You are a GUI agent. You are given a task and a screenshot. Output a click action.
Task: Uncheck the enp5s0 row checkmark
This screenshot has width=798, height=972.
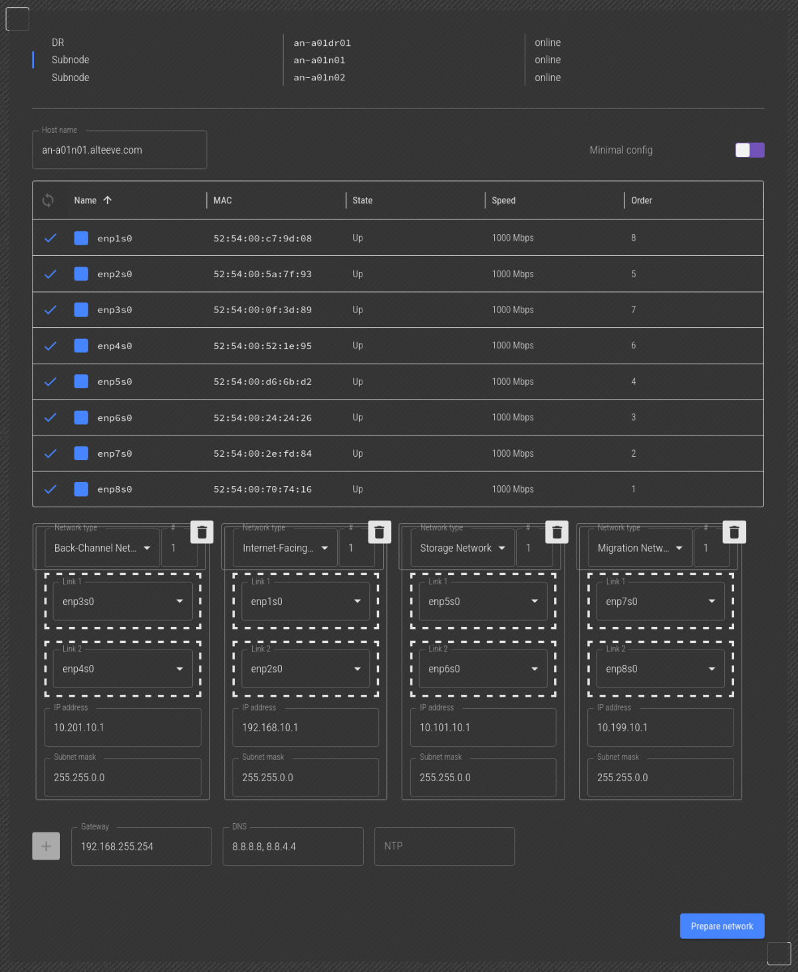click(51, 382)
